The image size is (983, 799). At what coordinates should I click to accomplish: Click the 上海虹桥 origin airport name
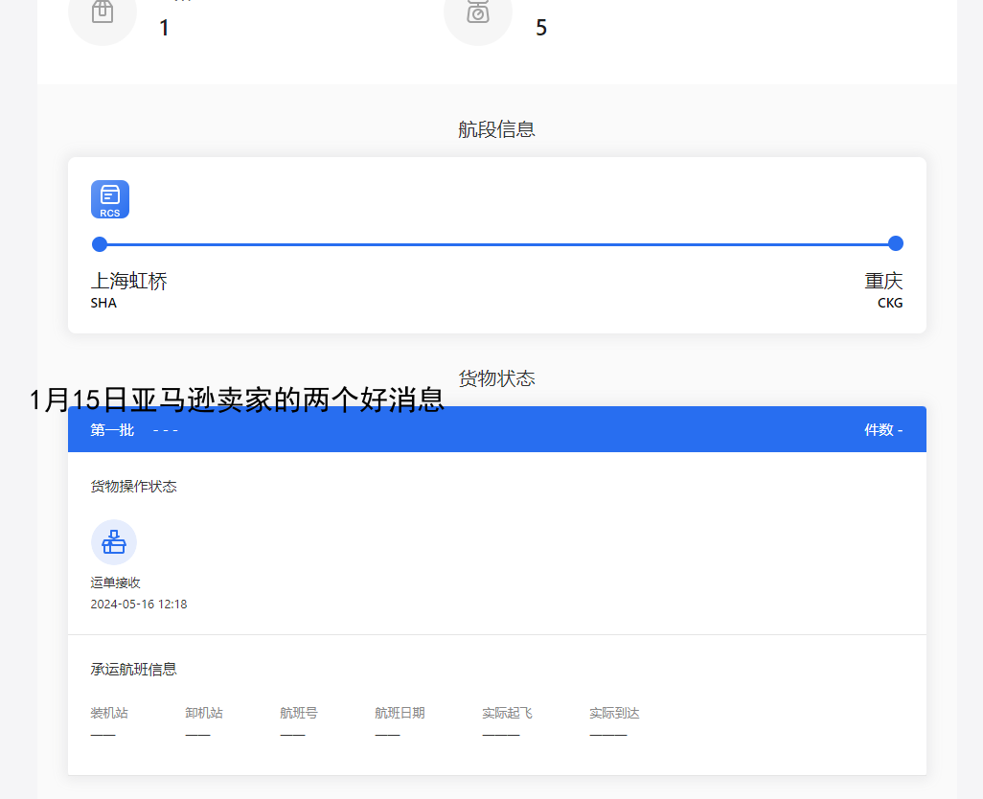click(x=129, y=282)
